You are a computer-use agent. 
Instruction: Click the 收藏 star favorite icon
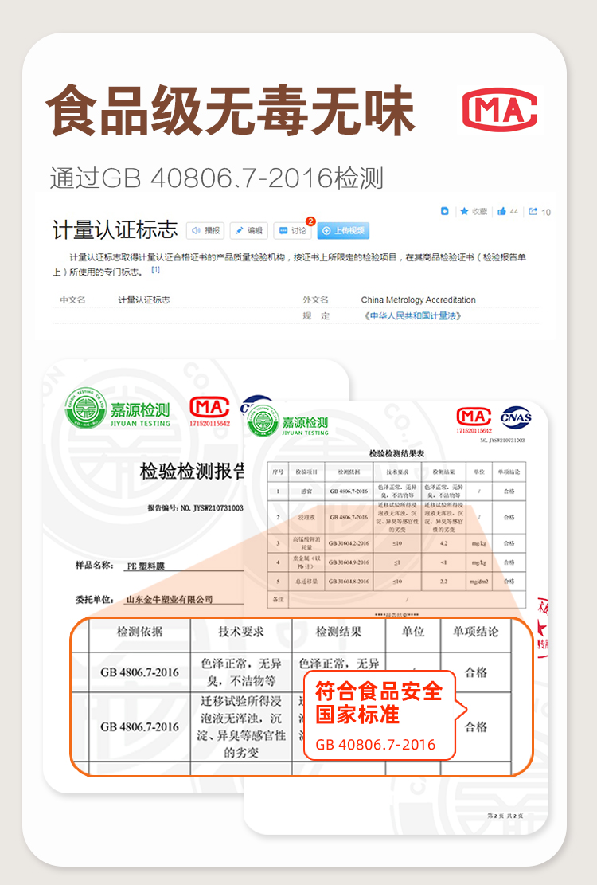[465, 211]
